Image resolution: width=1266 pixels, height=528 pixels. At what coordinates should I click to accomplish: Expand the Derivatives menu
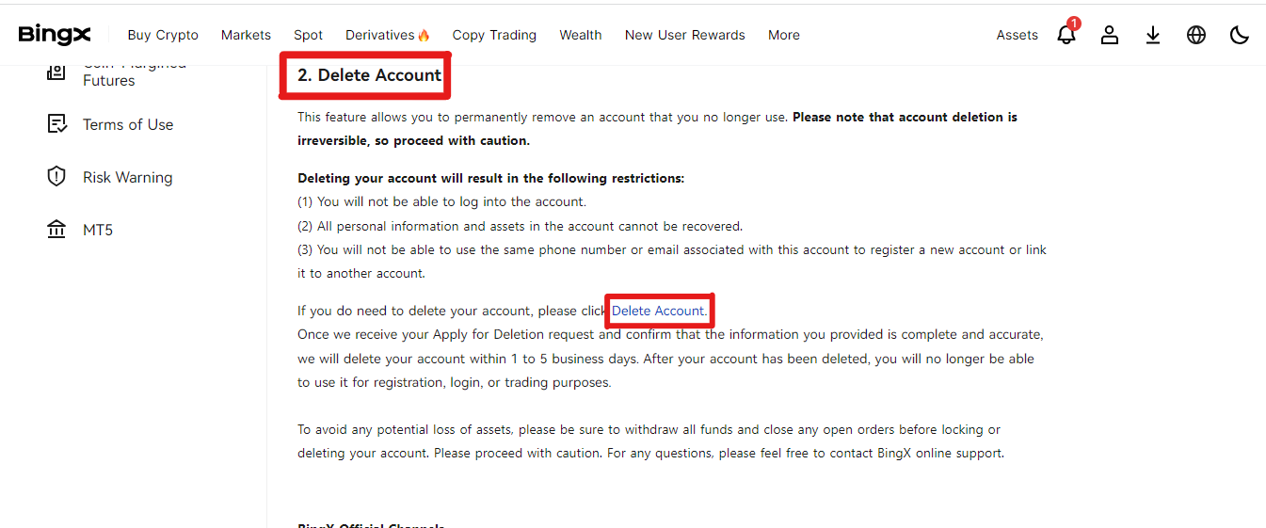388,35
